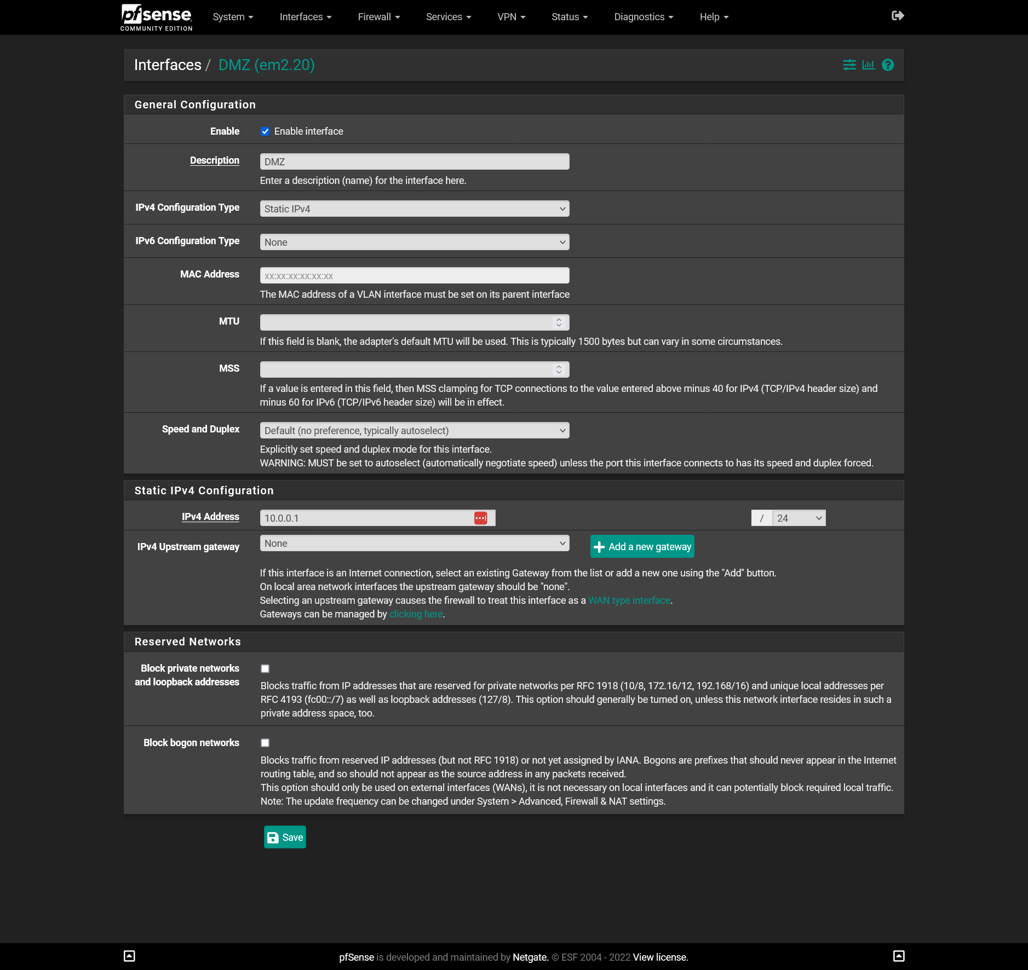This screenshot has height=970, width=1028.
Task: Focus MSS input field
Action: tap(415, 369)
